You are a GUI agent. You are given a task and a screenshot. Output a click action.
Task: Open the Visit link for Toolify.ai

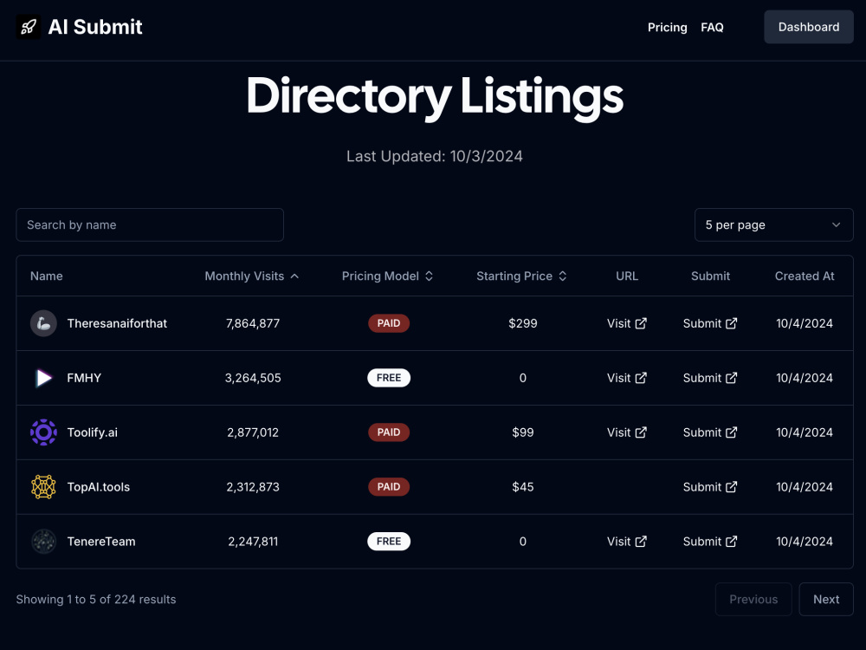pos(627,432)
